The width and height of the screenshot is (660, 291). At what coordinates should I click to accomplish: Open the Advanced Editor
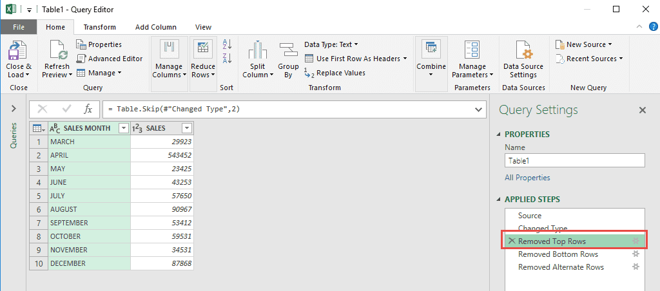pyautogui.click(x=110, y=59)
